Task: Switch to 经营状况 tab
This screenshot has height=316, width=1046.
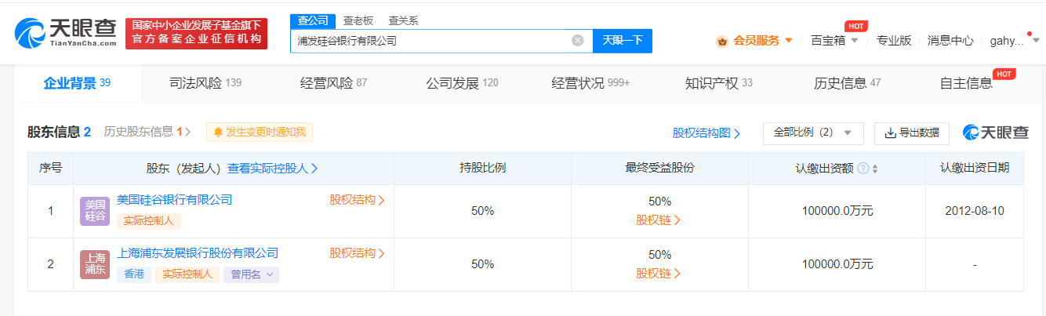Action: 590,83
